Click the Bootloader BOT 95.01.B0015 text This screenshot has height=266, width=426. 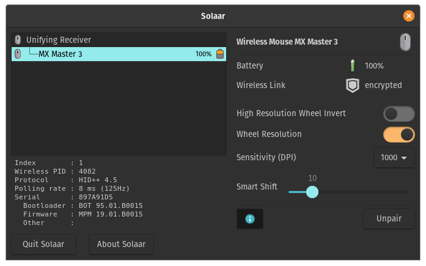click(x=83, y=205)
